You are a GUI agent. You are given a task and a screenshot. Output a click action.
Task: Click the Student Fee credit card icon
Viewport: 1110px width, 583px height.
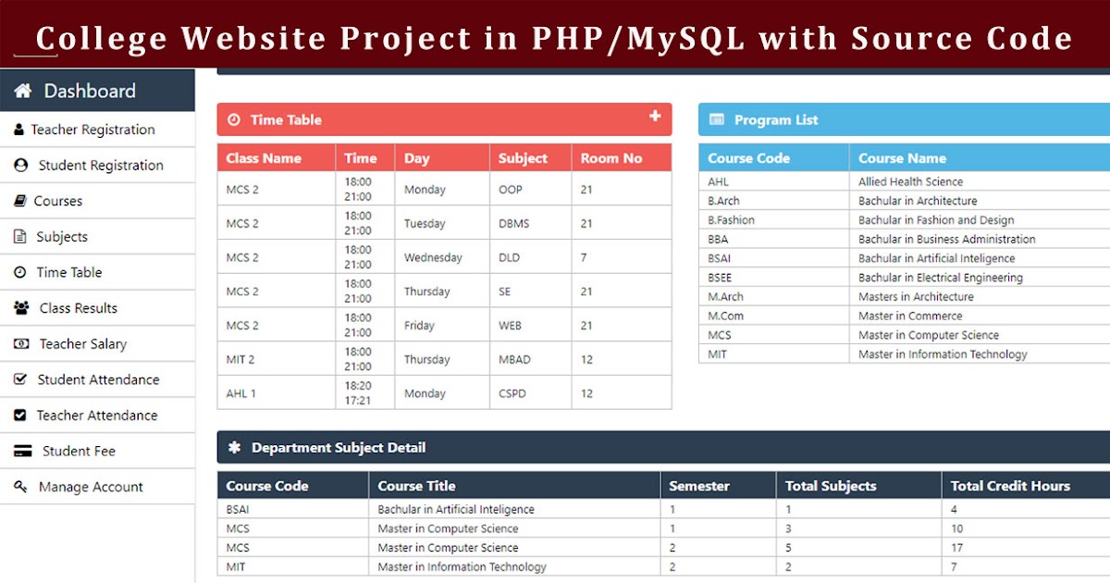[24, 452]
